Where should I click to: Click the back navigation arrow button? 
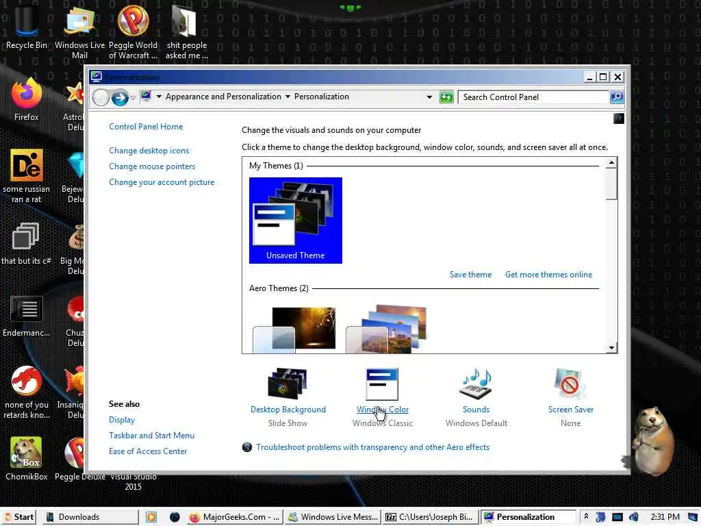(101, 97)
